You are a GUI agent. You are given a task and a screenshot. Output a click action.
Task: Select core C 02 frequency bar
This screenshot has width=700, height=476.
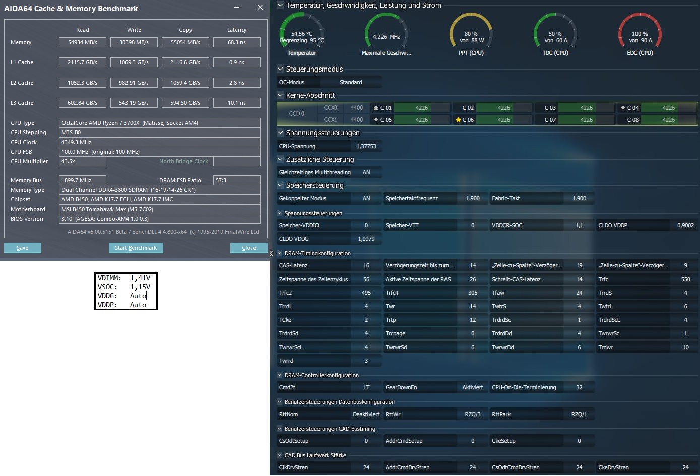pos(504,108)
